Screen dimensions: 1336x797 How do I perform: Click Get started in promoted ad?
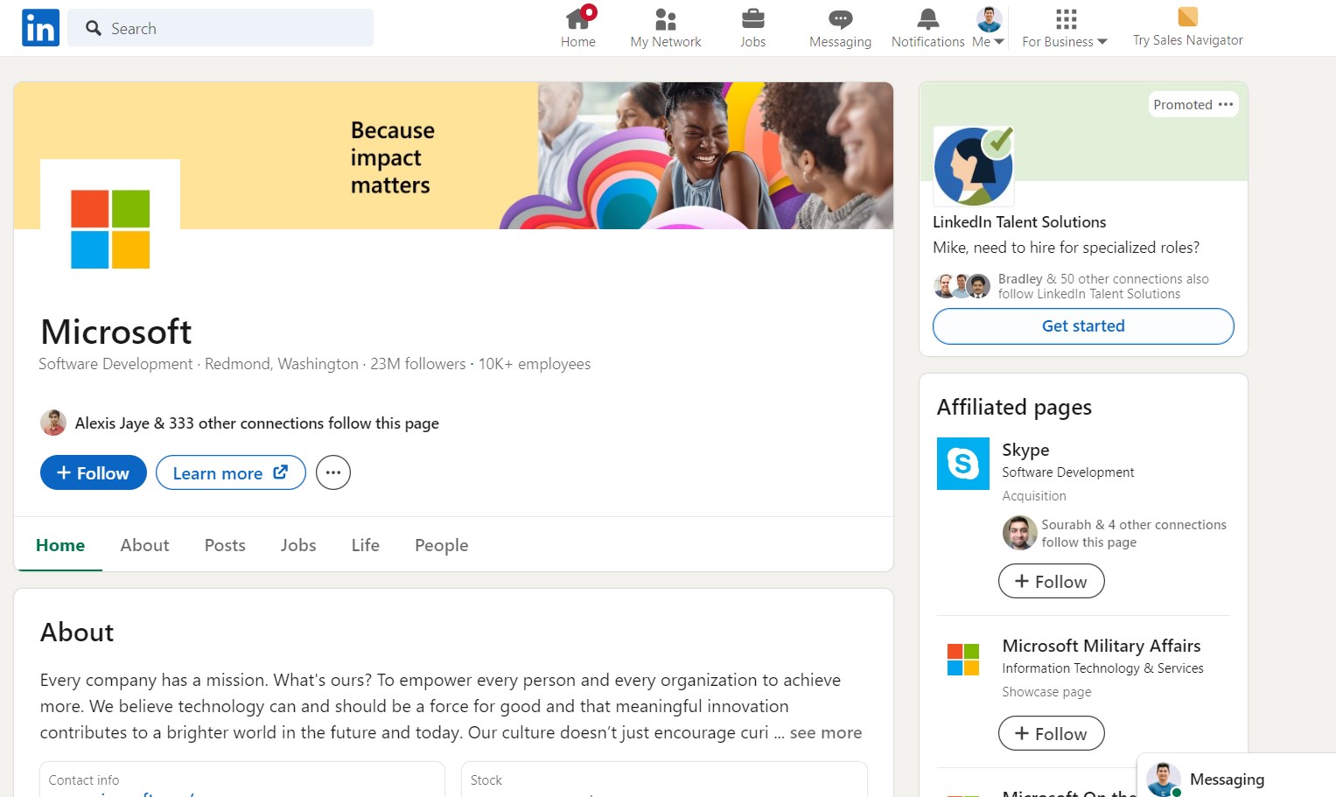[x=1083, y=326]
